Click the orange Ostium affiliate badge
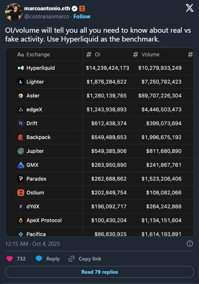This screenshot has width=199, height=284. click(82, 8)
